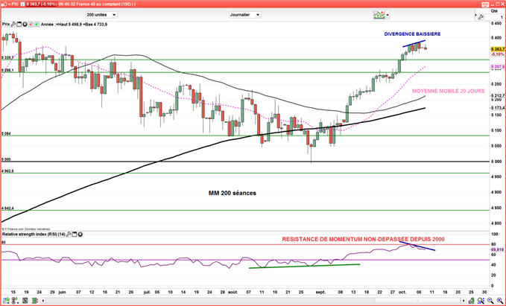The width and height of the screenshot is (506, 306).
Task: Open the 200 unités dropdown
Action: pyautogui.click(x=101, y=15)
